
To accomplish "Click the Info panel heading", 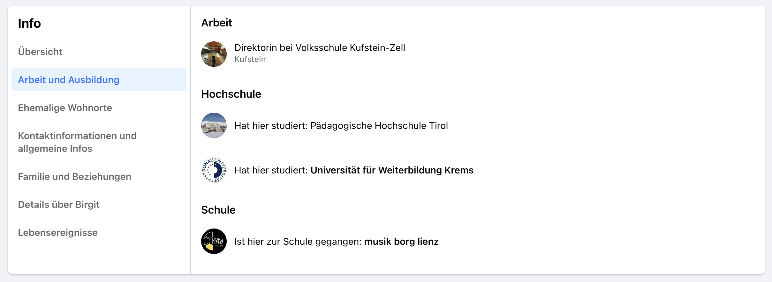I will (29, 23).
